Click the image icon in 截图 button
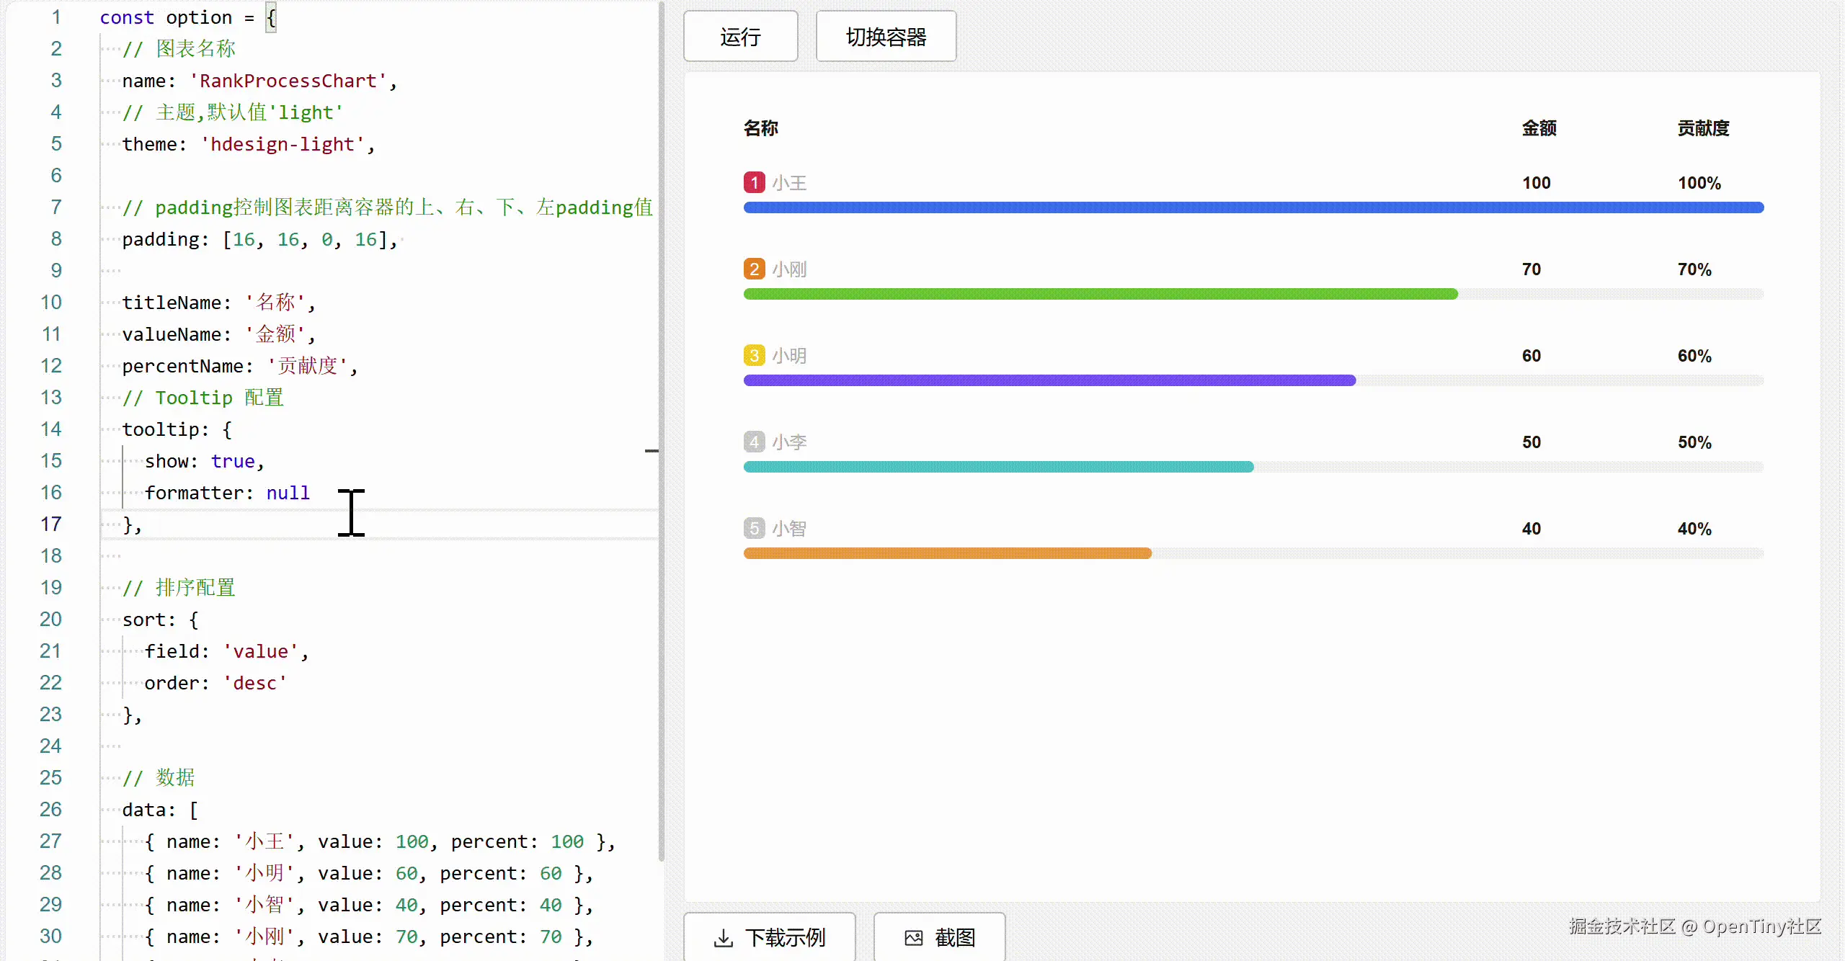 click(x=913, y=938)
